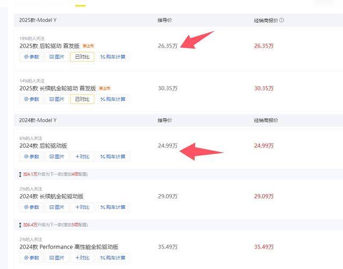Add 2024款 后轮驱动版 to 对比
The height and width of the screenshot is (269, 343).
click(x=82, y=157)
